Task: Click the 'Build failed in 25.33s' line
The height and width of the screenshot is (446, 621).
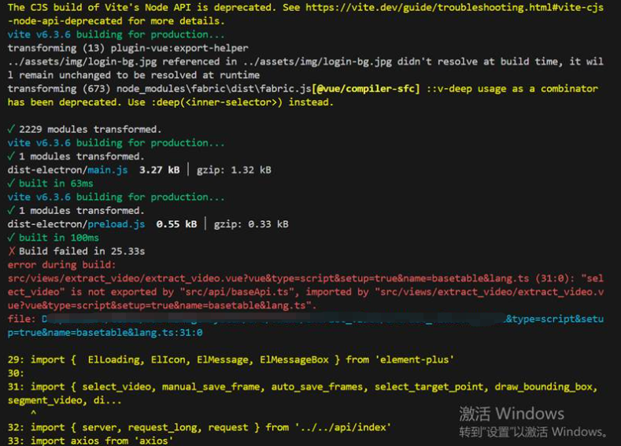Action: coord(82,251)
